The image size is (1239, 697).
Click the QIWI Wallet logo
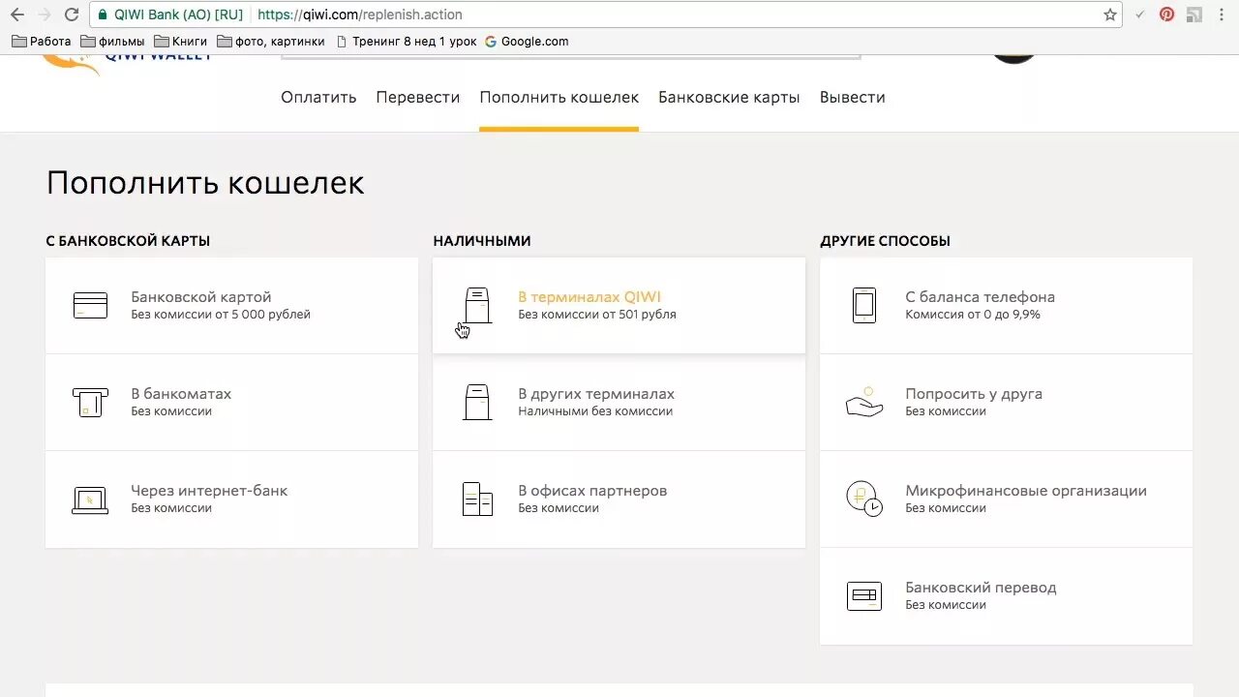[x=126, y=64]
